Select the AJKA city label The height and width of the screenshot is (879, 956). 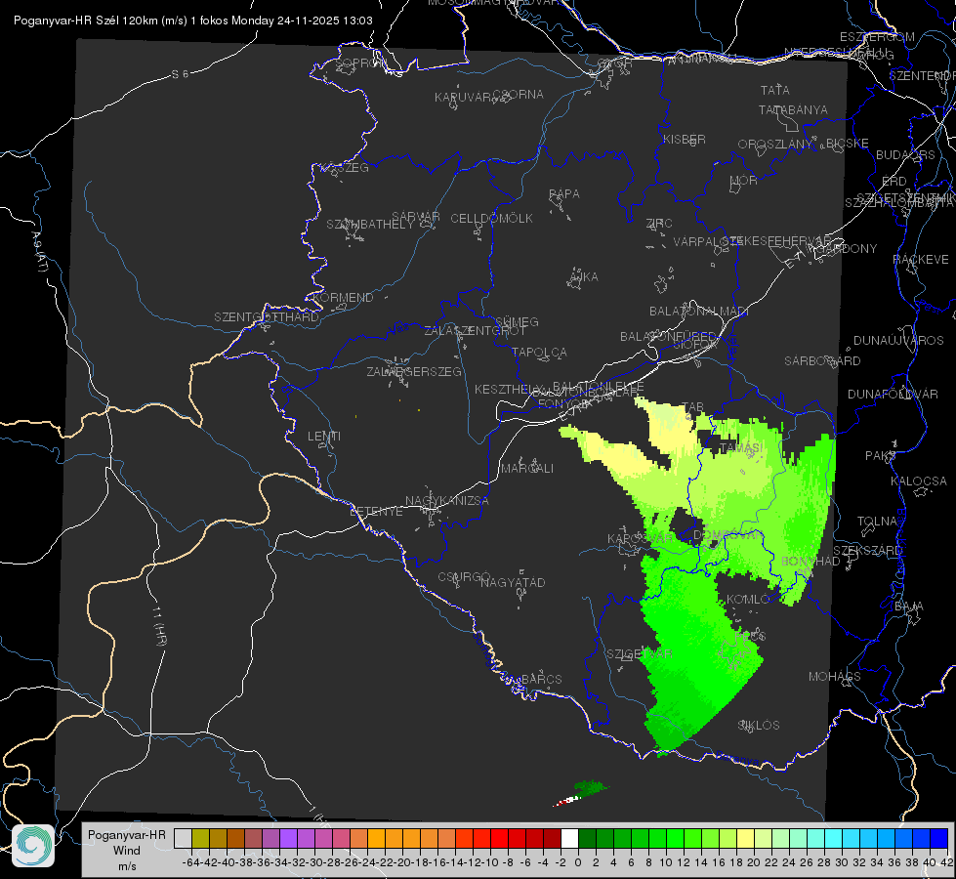(x=584, y=277)
